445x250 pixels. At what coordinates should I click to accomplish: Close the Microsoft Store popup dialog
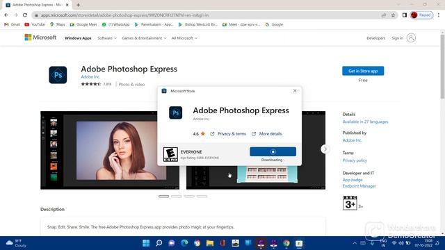(295, 91)
